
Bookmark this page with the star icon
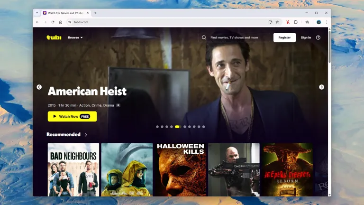pos(277,22)
